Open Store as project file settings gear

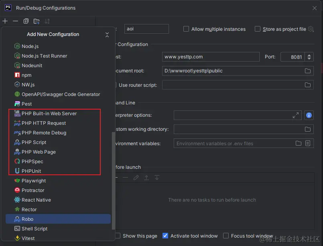pyautogui.click(x=311, y=29)
